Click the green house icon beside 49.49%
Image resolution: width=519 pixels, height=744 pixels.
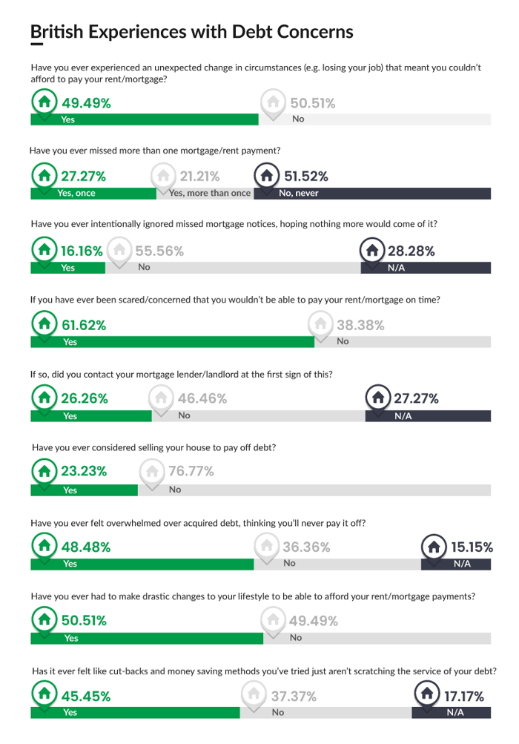pos(44,102)
